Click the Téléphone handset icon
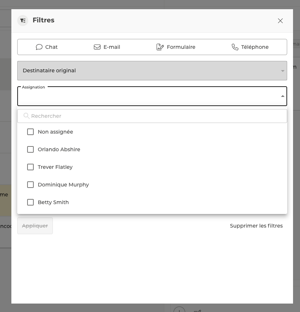300x312 pixels. (235, 47)
